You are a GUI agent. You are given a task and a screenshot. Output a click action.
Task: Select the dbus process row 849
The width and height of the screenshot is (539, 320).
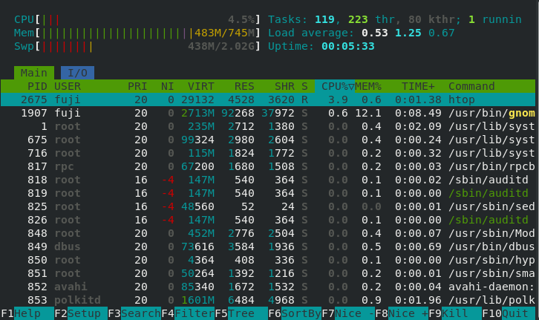pyautogui.click(x=268, y=246)
